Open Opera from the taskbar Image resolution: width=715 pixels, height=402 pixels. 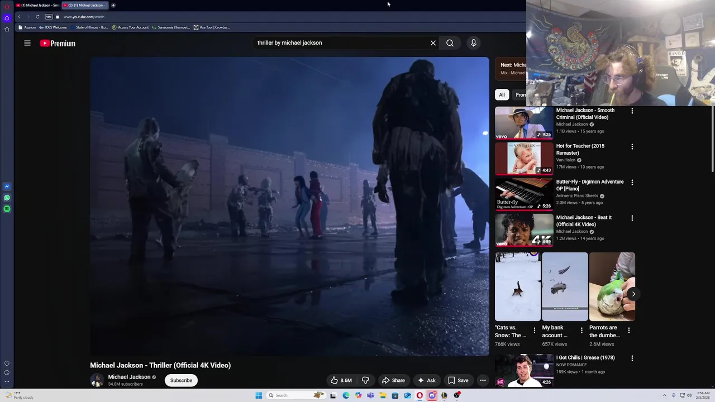[x=420, y=395]
